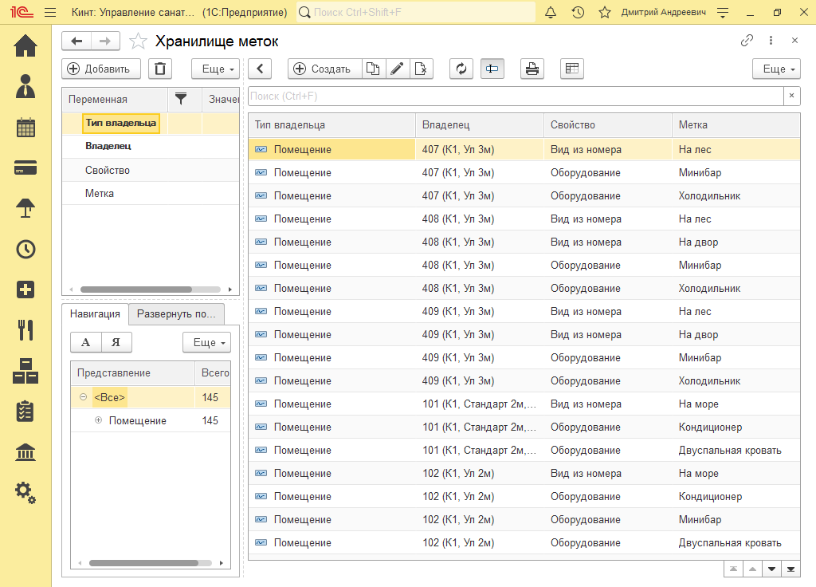This screenshot has width=816, height=587.
Task: Click the pencil edit icon in toolbar
Action: [x=397, y=69]
